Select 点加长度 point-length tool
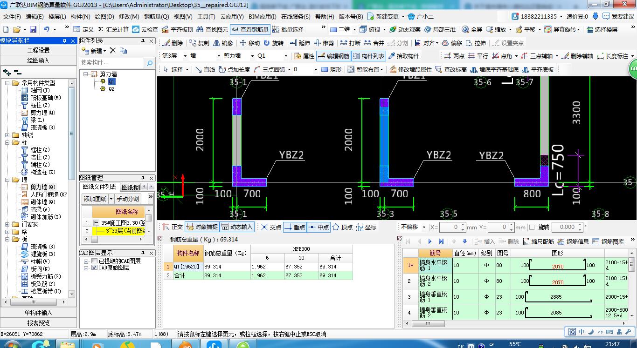Viewport: 637px width, 348px height. pyautogui.click(x=234, y=69)
